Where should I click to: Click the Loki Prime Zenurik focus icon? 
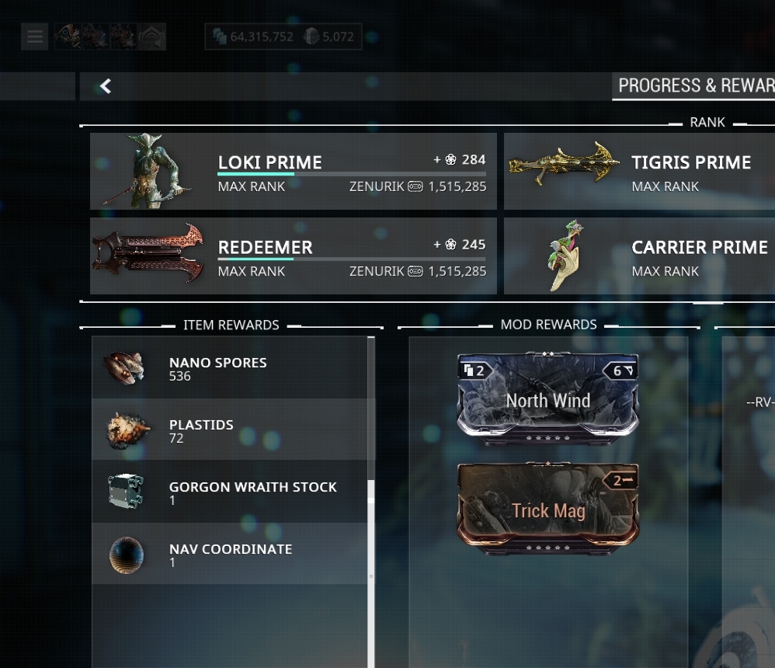415,186
